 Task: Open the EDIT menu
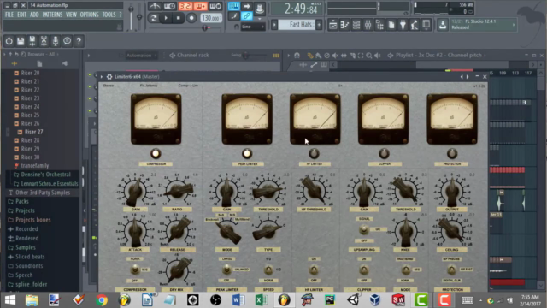[x=21, y=15]
